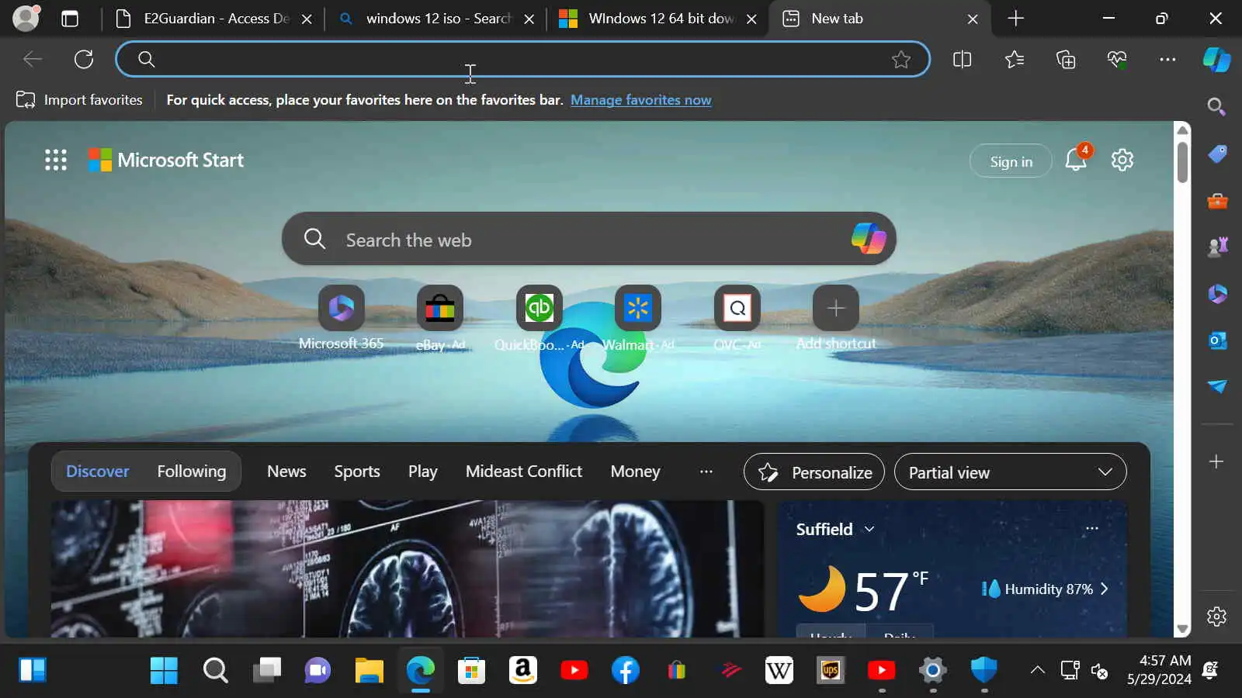Screen dimensions: 1242x698
Task: Open sidebar Games chess icon
Action: click(1217, 247)
